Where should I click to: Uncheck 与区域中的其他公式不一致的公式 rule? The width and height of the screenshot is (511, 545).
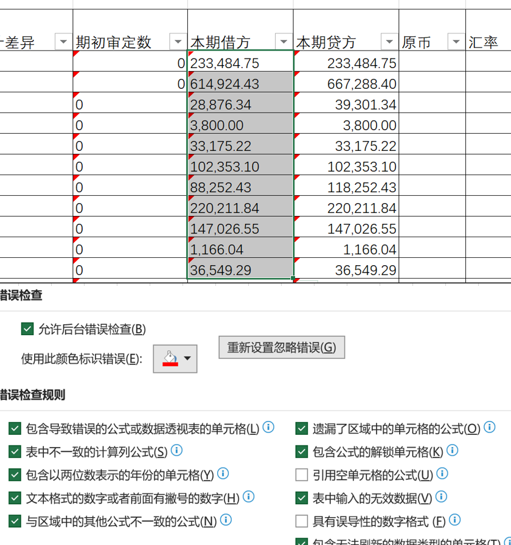click(x=15, y=521)
